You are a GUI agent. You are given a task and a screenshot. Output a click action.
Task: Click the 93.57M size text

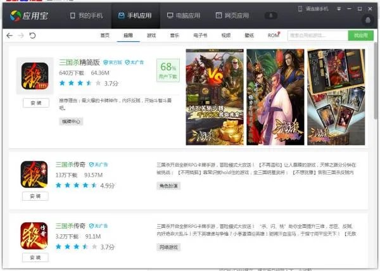pyautogui.click(x=93, y=175)
